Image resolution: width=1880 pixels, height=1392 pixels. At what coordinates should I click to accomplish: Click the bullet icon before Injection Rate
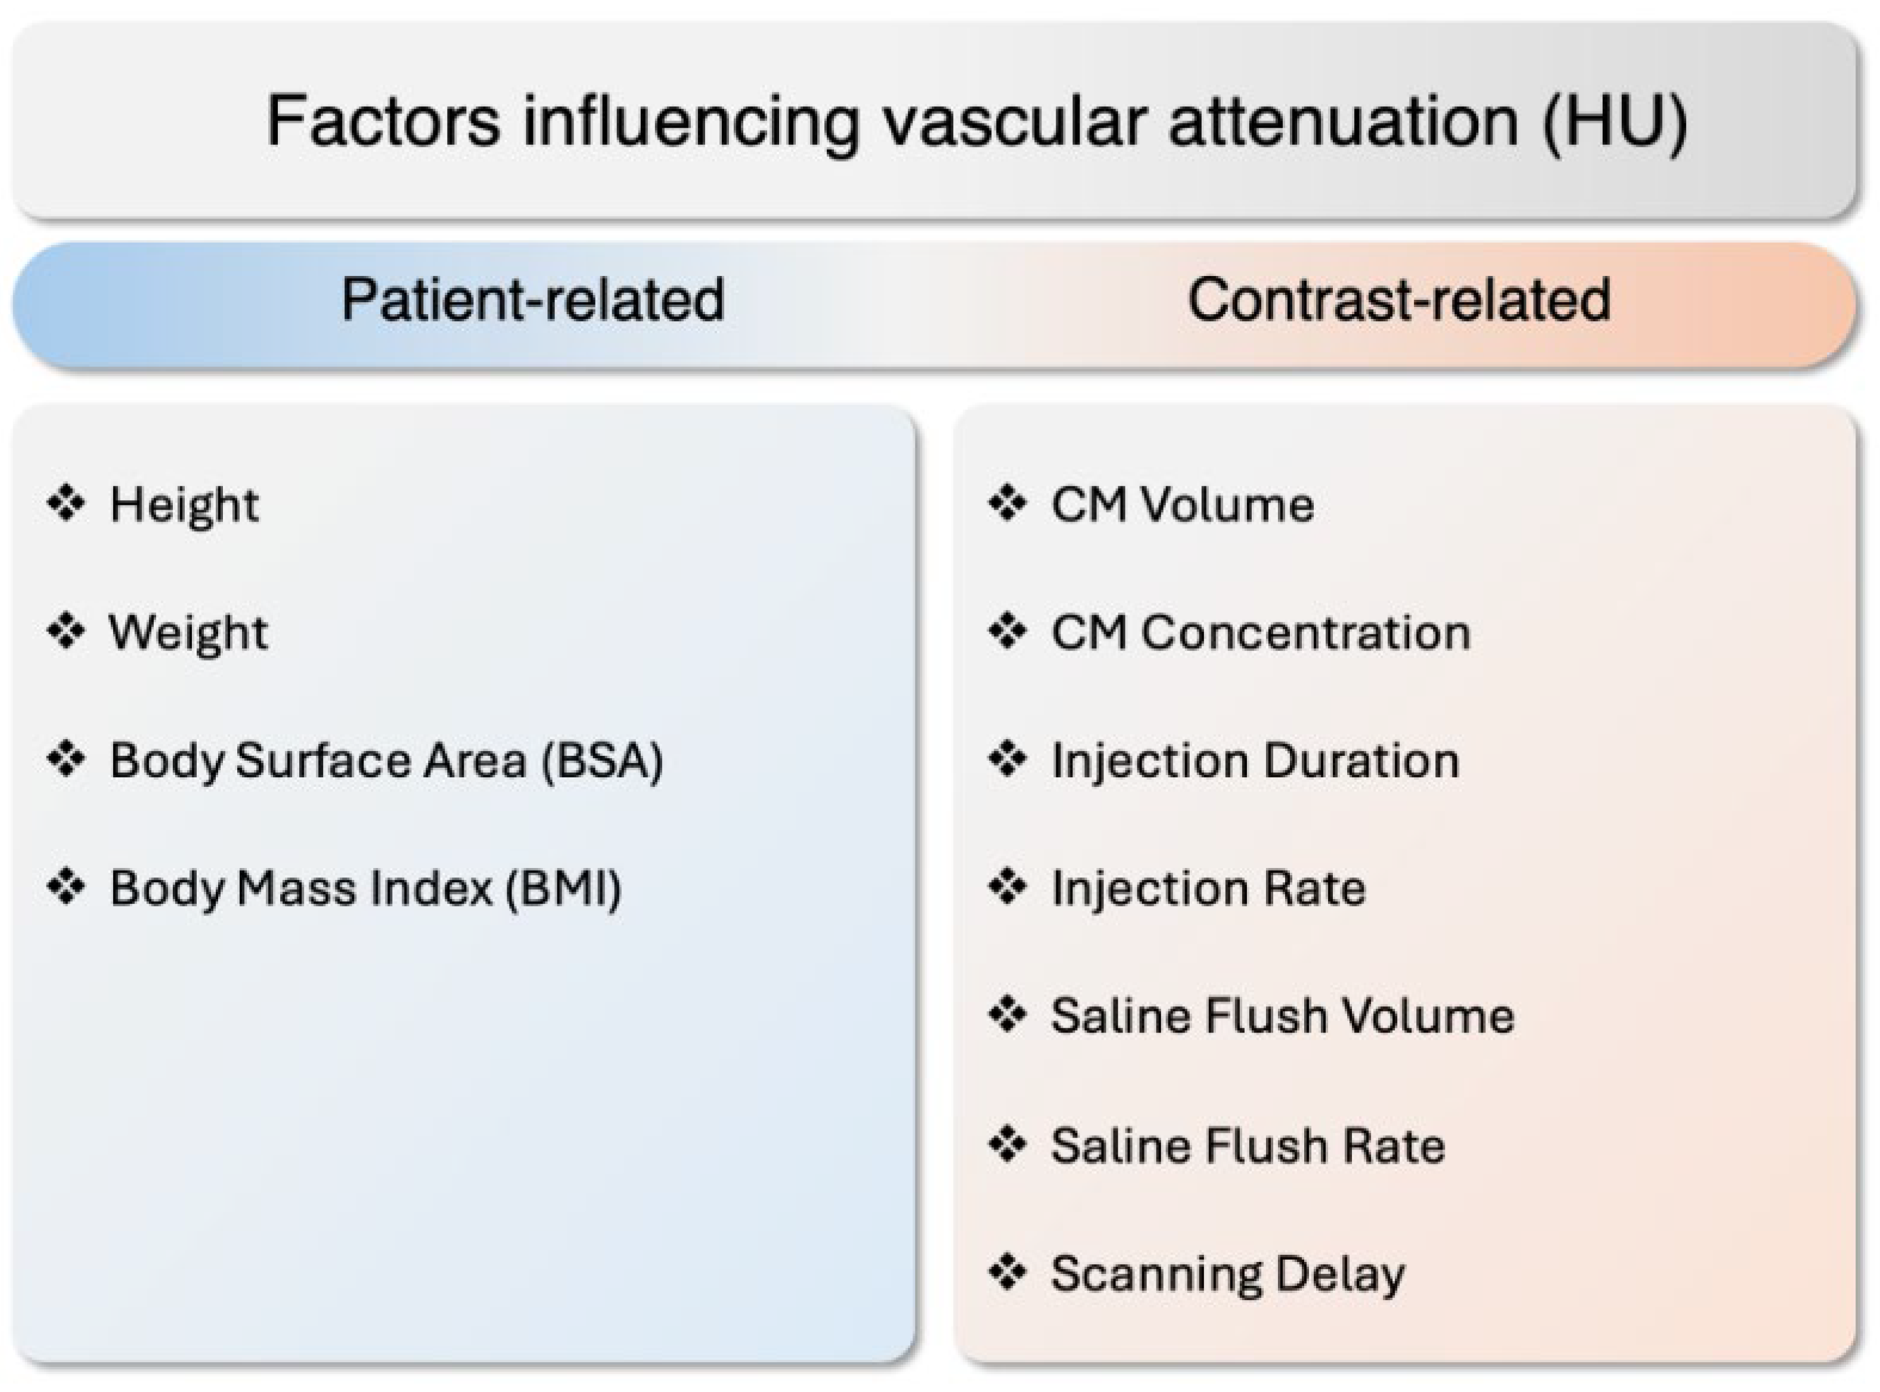[x=1007, y=887]
